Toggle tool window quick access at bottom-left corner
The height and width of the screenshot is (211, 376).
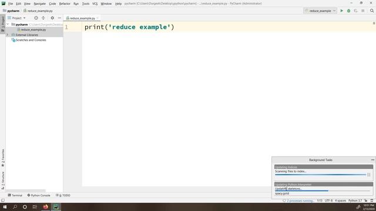point(2,200)
